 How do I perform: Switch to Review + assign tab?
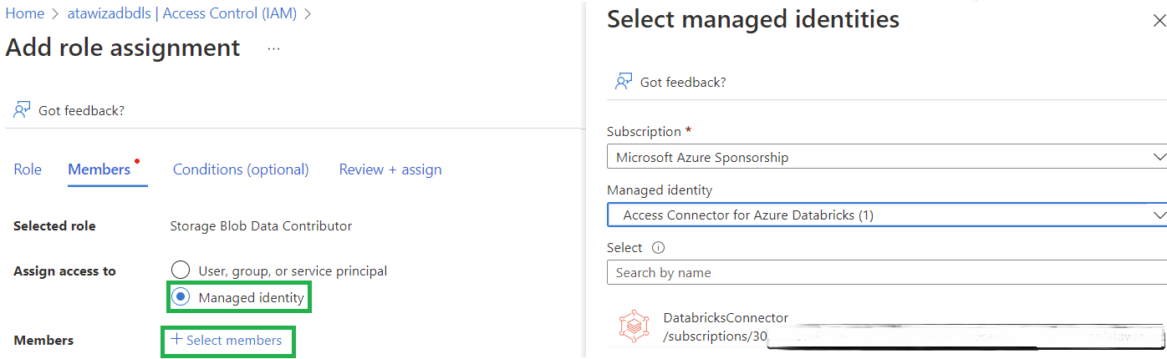click(390, 169)
